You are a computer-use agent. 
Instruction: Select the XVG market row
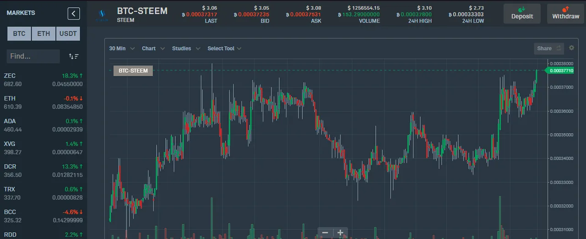[x=43, y=148]
